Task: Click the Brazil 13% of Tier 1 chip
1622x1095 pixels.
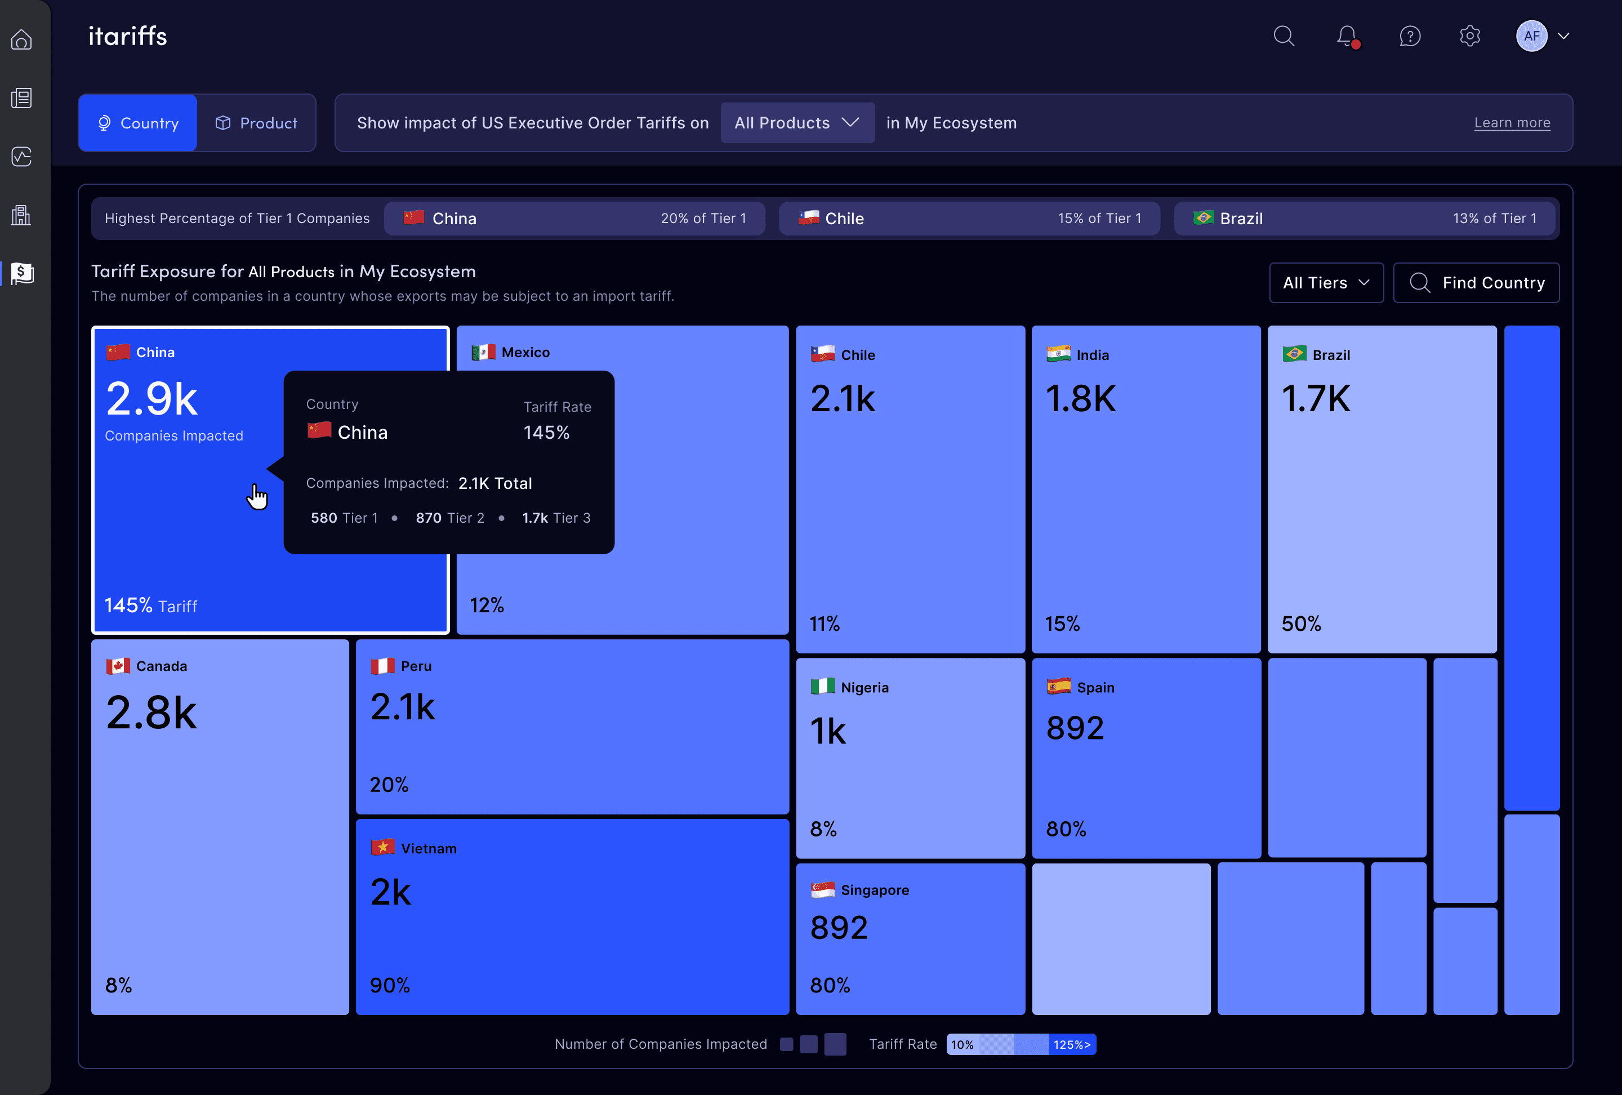Action: pyautogui.click(x=1365, y=219)
